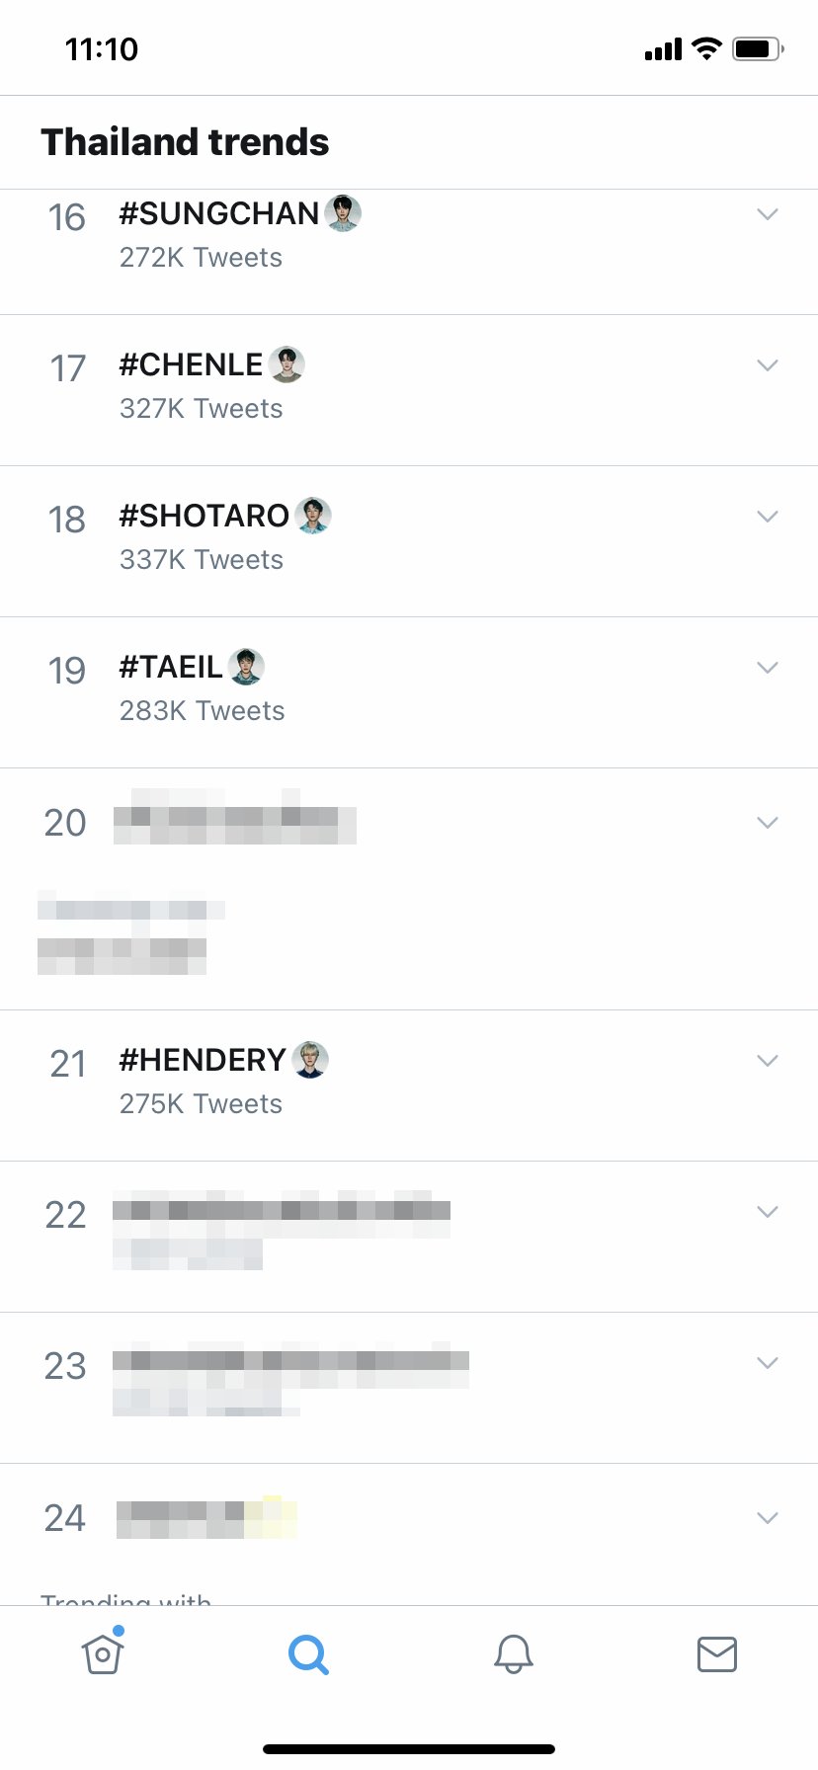This screenshot has width=818, height=1770.
Task: View the #HENDERY 275K Tweets trend
Action: click(x=202, y=1103)
